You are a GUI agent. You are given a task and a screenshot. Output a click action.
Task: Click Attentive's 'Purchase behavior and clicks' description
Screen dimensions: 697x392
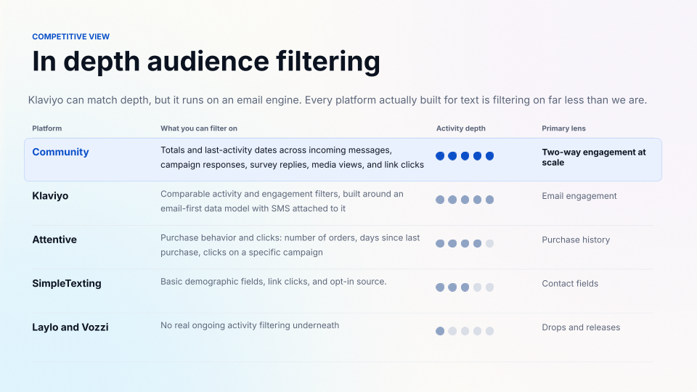(290, 245)
